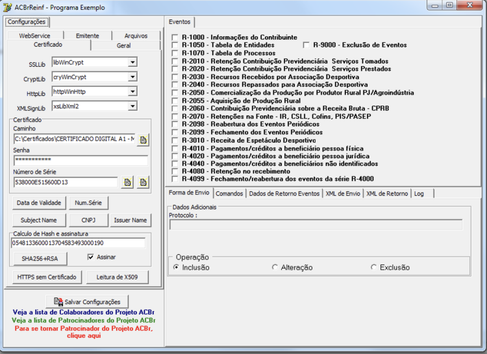Click the Data de Validade button
Viewport: 487px width, 354px height.
[39, 203]
